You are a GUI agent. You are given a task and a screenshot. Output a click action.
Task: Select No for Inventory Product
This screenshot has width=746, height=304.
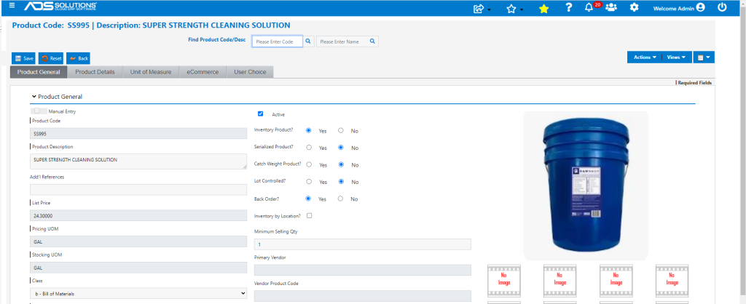341,130
